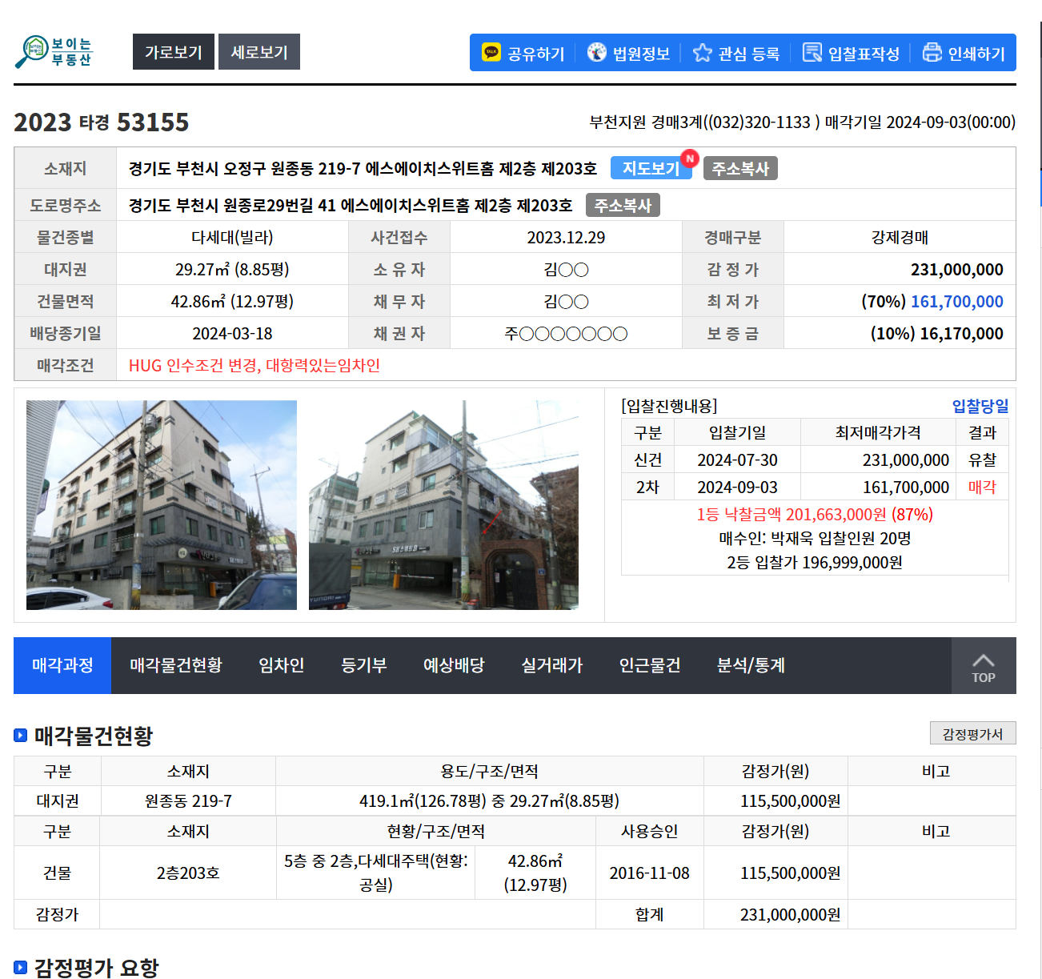This screenshot has width=1042, height=979.
Task: Click 다세대(빌라) property type cell
Action: click(x=232, y=237)
